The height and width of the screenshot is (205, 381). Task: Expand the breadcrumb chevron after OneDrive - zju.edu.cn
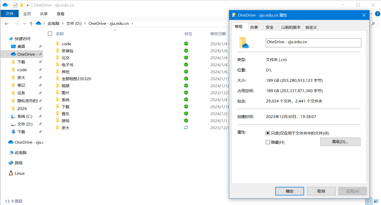coord(132,24)
